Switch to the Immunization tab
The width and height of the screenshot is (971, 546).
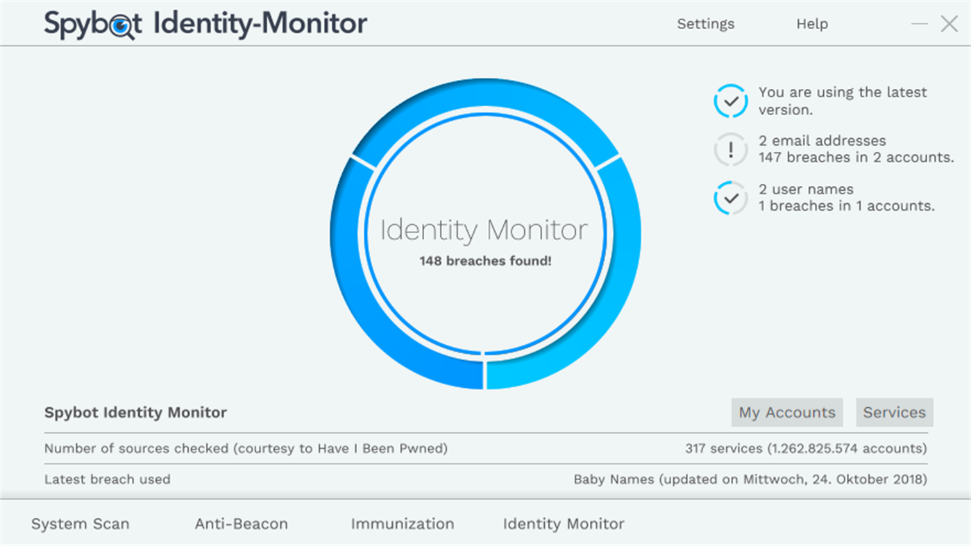(x=403, y=524)
